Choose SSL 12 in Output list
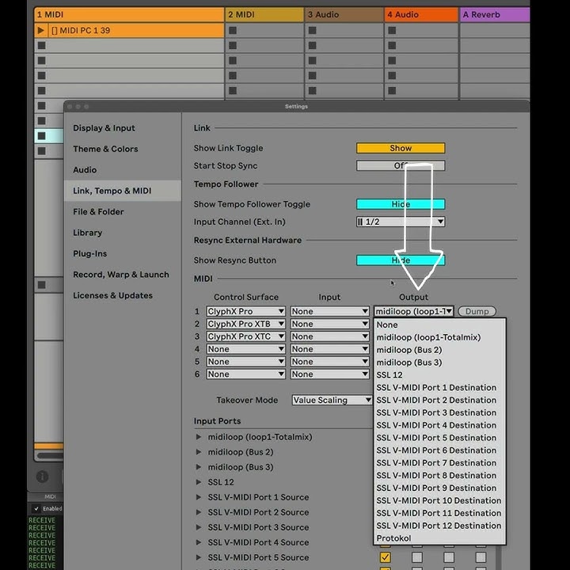 (439, 374)
